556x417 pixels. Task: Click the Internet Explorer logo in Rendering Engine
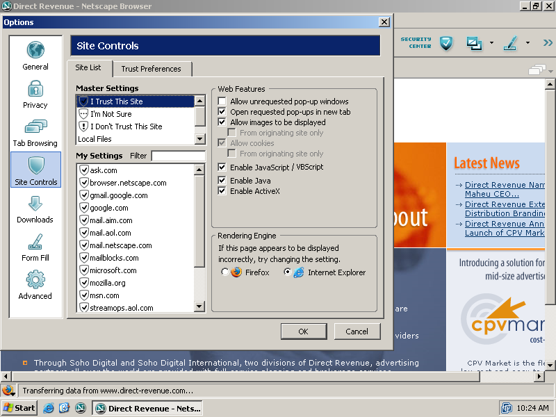coord(299,272)
